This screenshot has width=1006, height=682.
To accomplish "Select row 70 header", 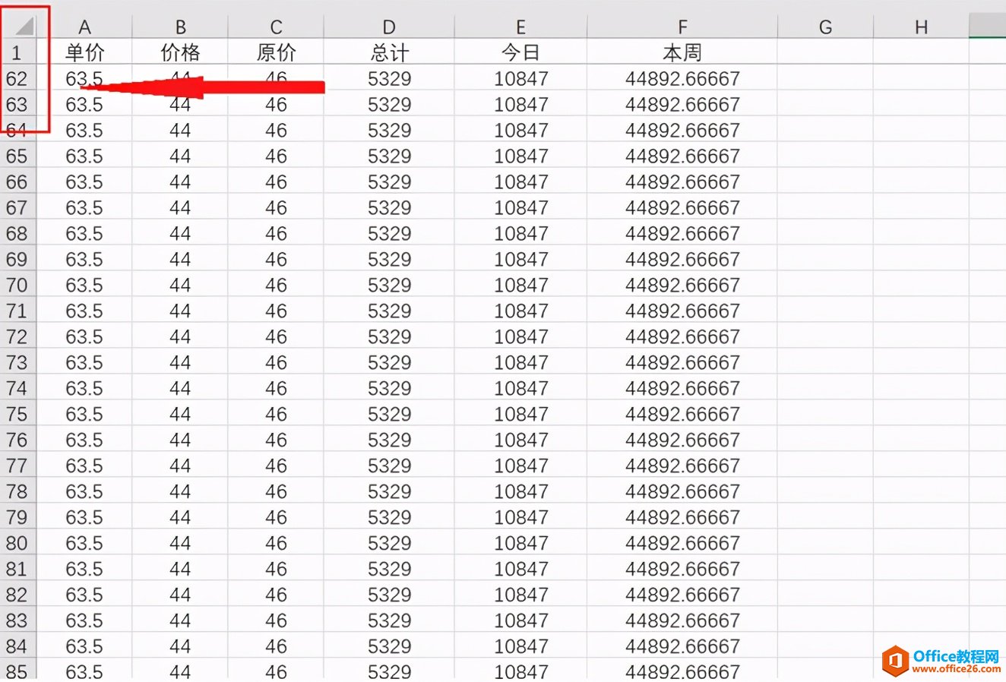I will pos(17,285).
